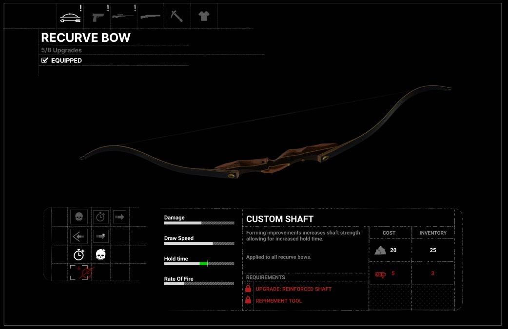Click the Hold time stat bar
Image resolution: width=508 pixels, height=329 pixels.
click(199, 264)
